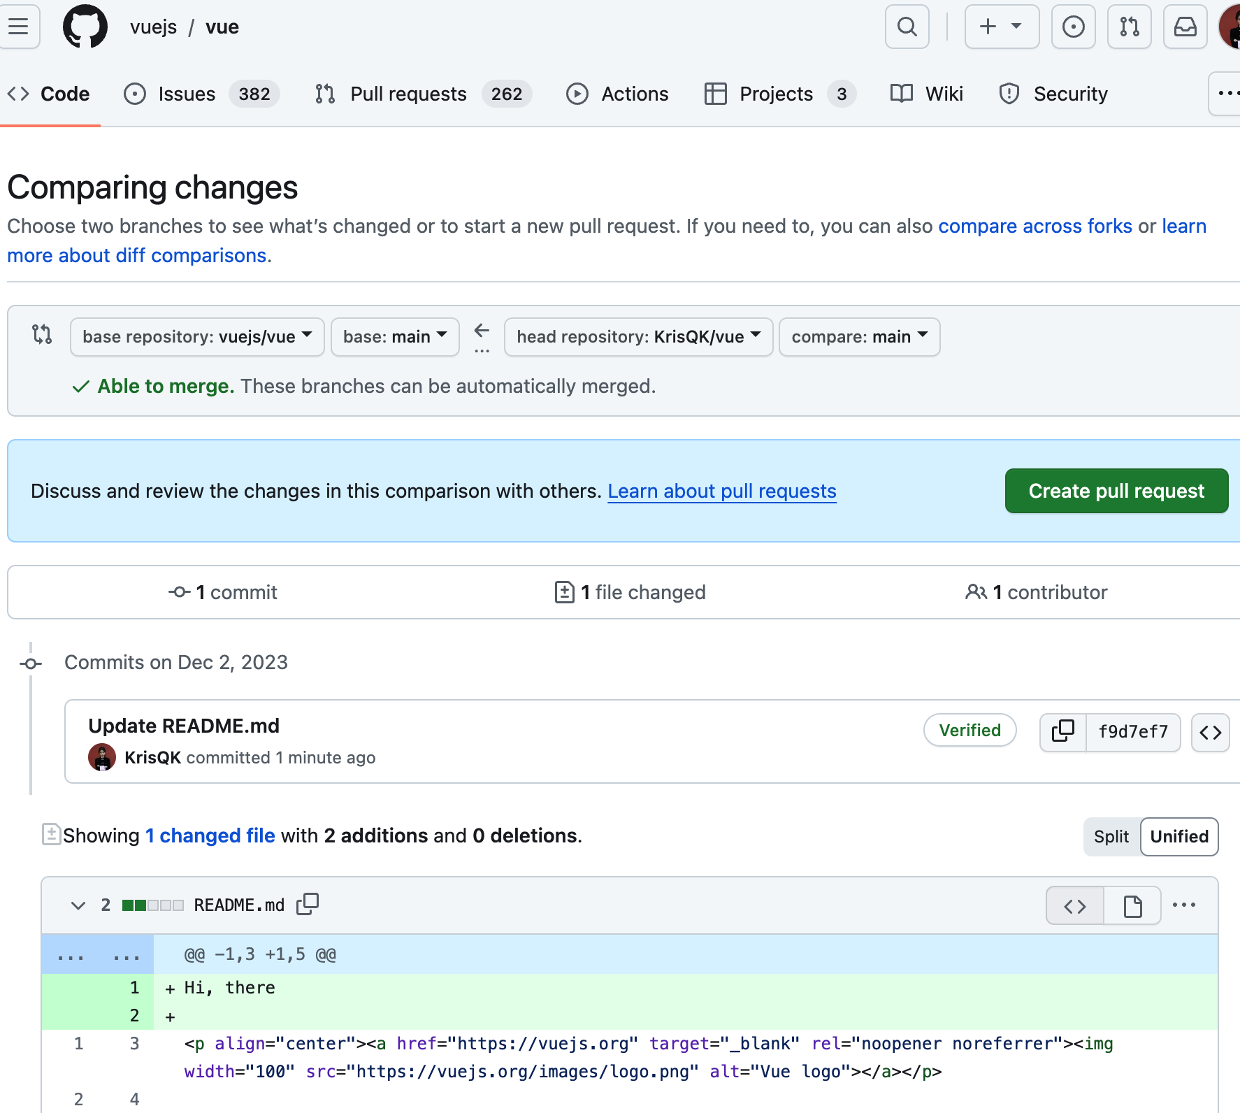
Task: Switch diff view to Split
Action: coord(1111,837)
